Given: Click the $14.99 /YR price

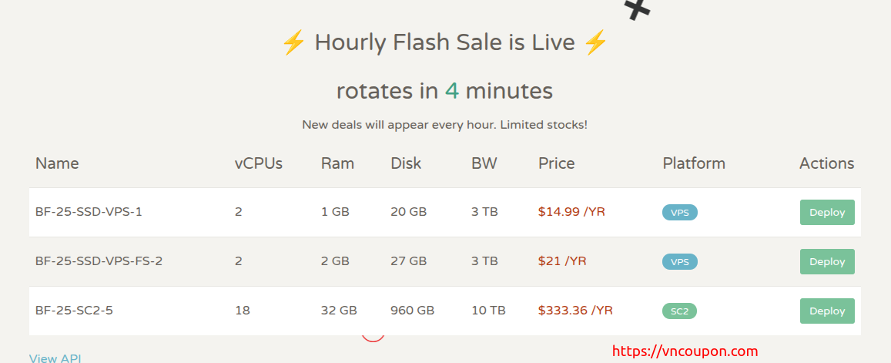Looking at the screenshot, I should (x=571, y=212).
